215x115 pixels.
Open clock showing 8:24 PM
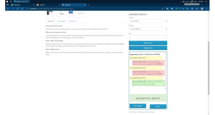click(x=200, y=2)
